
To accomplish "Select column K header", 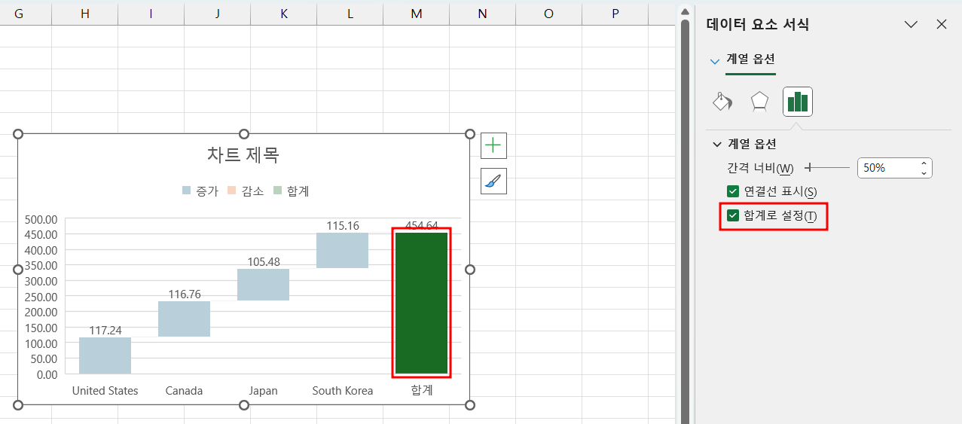I will [283, 14].
